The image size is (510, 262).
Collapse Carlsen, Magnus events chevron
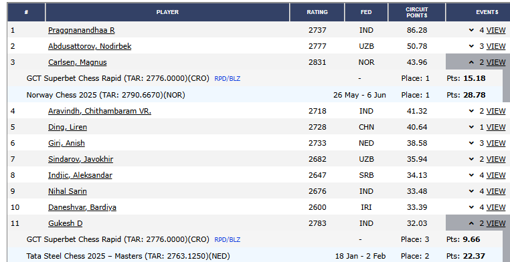coord(471,62)
